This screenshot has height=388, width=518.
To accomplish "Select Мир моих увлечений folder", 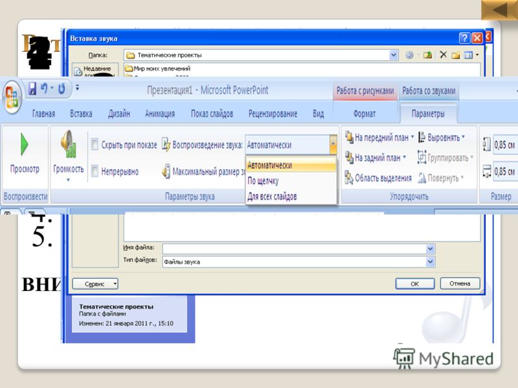I will (157, 69).
